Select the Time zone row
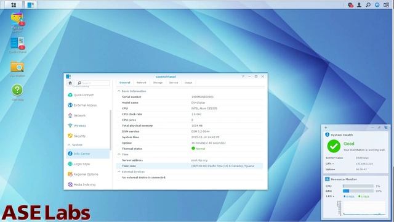This screenshot has height=222, width=394. click(x=190, y=166)
